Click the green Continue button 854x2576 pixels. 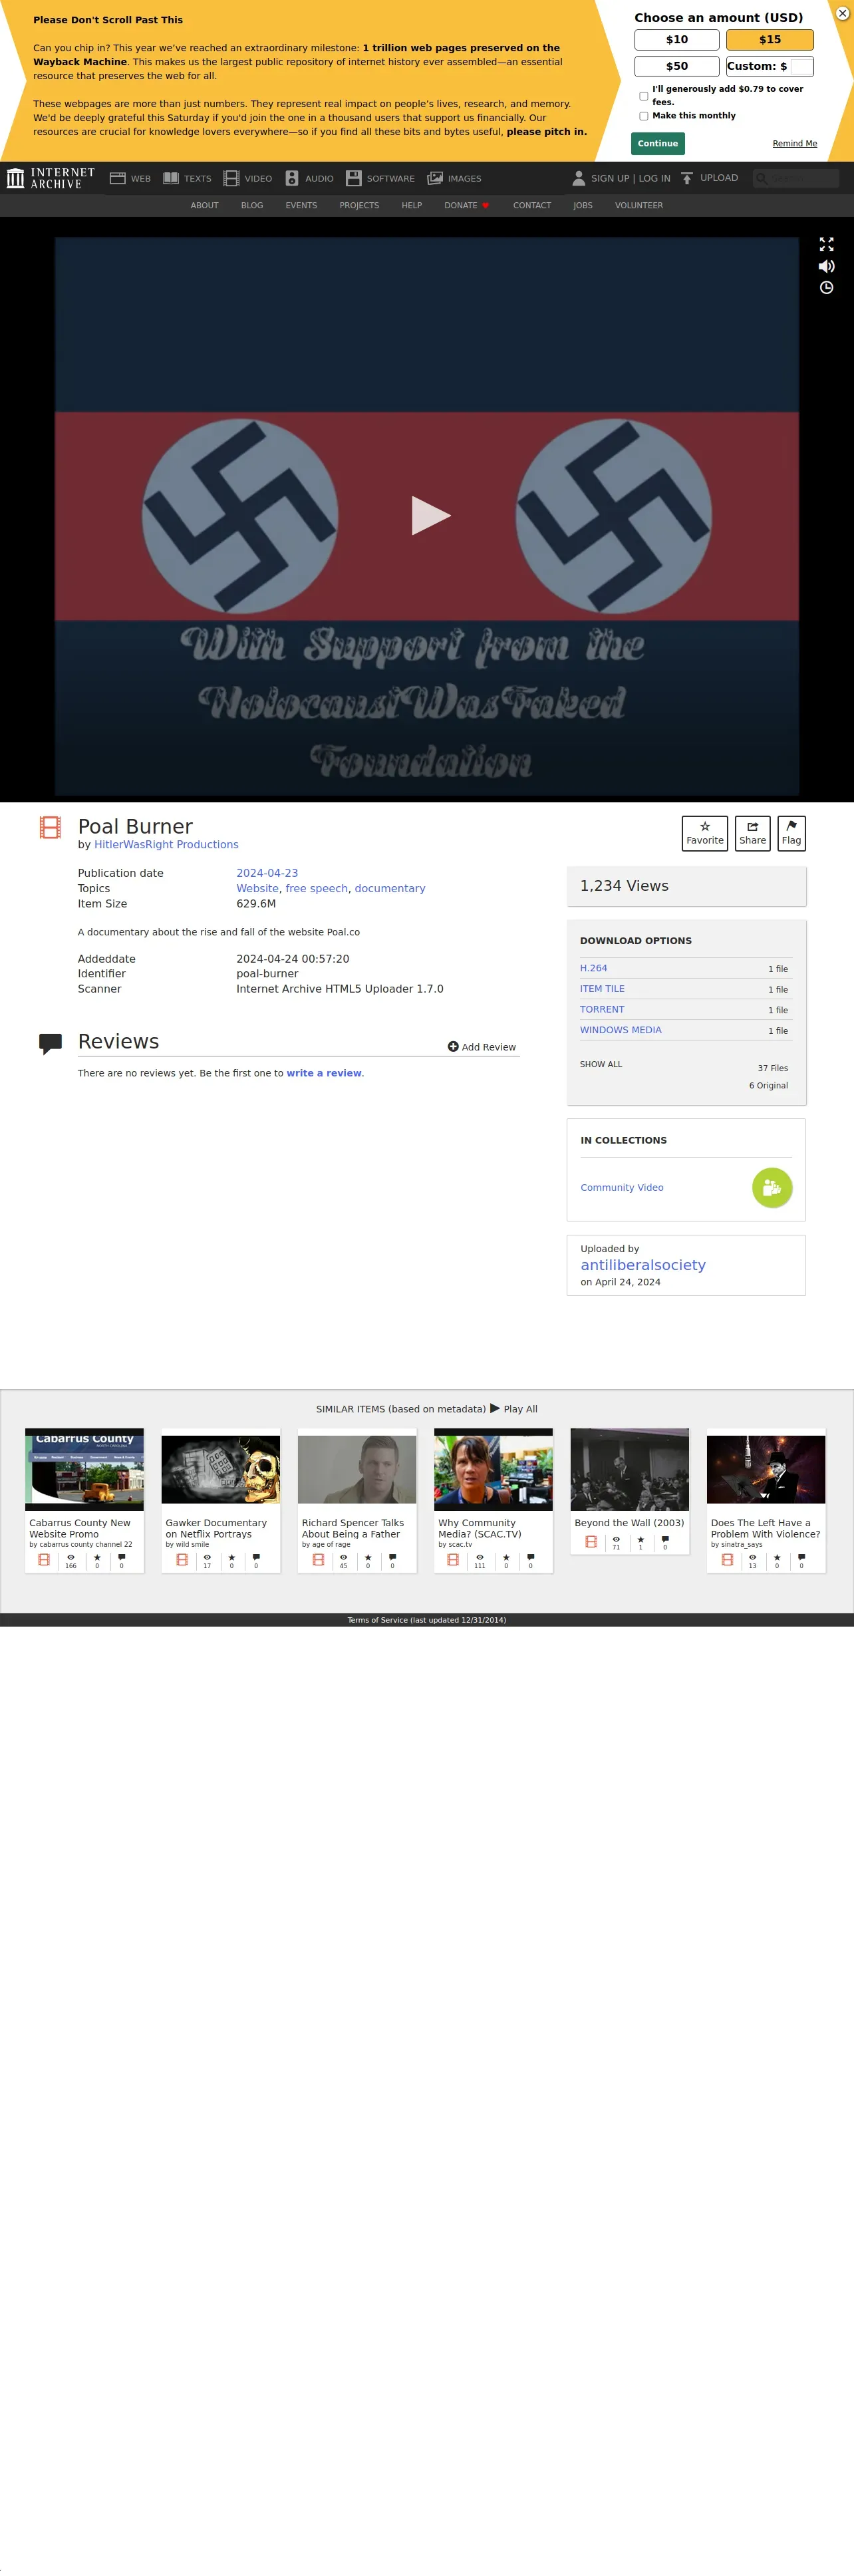[x=658, y=143]
